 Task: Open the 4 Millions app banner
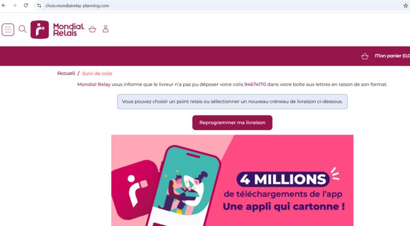pyautogui.click(x=232, y=180)
